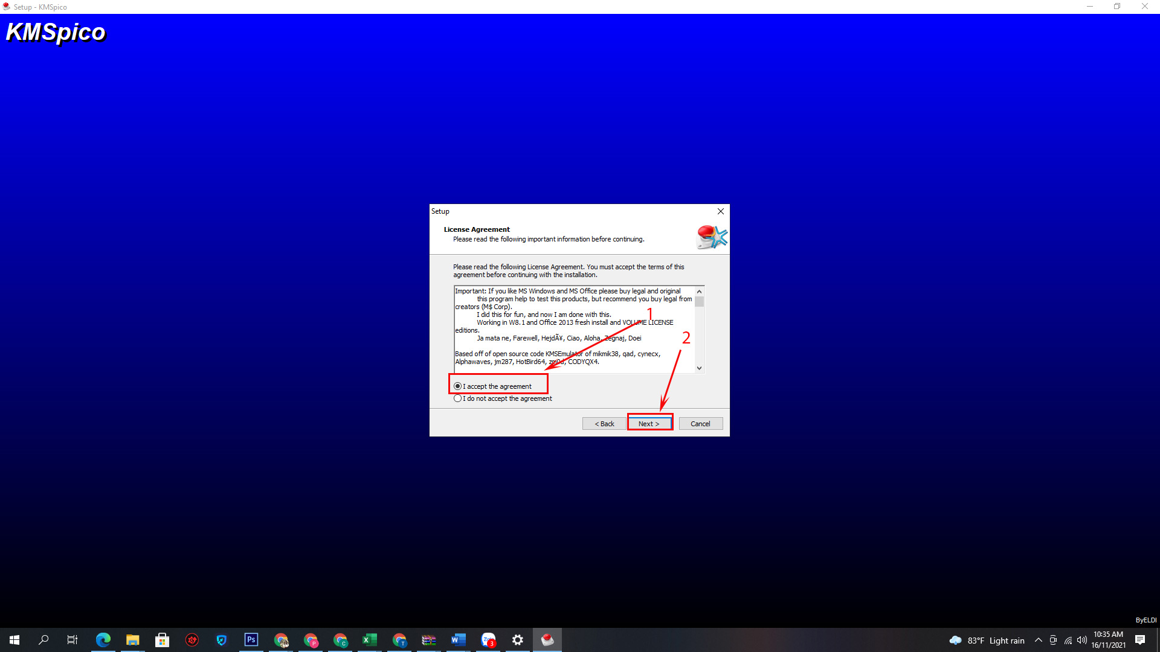The height and width of the screenshot is (652, 1160).
Task: Open Microsoft Edge from the taskbar
Action: click(x=103, y=640)
